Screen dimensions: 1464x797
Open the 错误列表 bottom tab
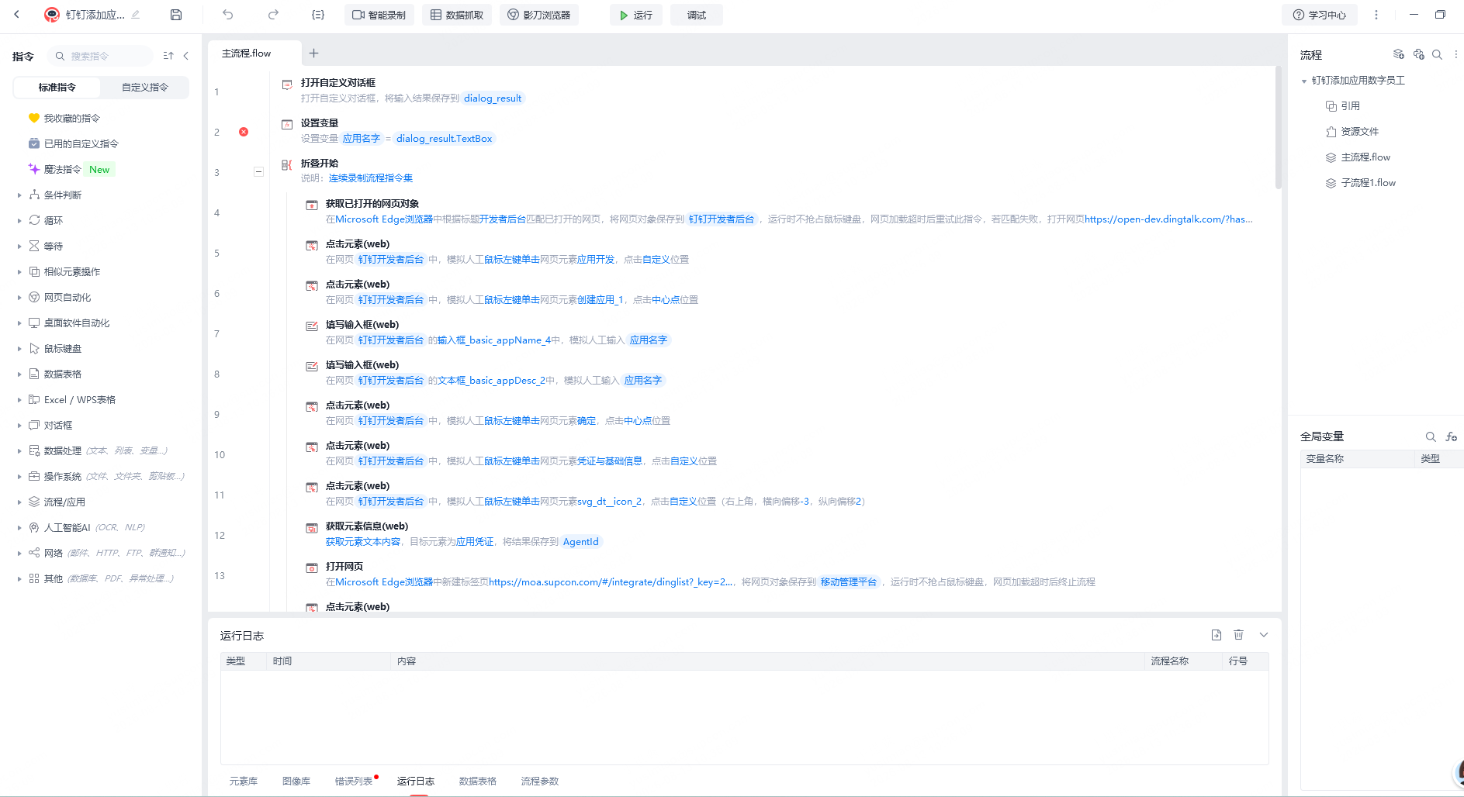[354, 781]
